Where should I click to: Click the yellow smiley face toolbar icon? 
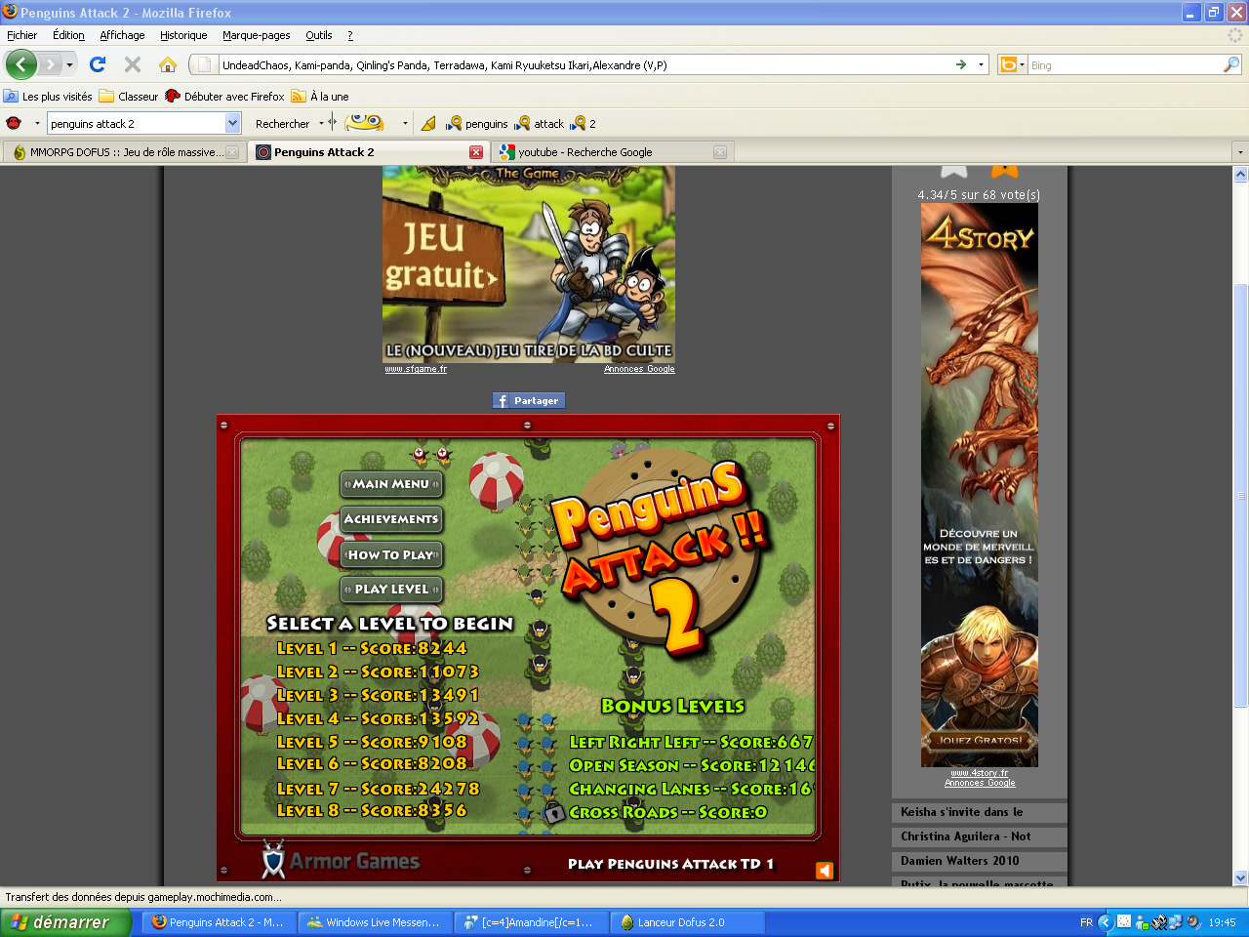[364, 122]
